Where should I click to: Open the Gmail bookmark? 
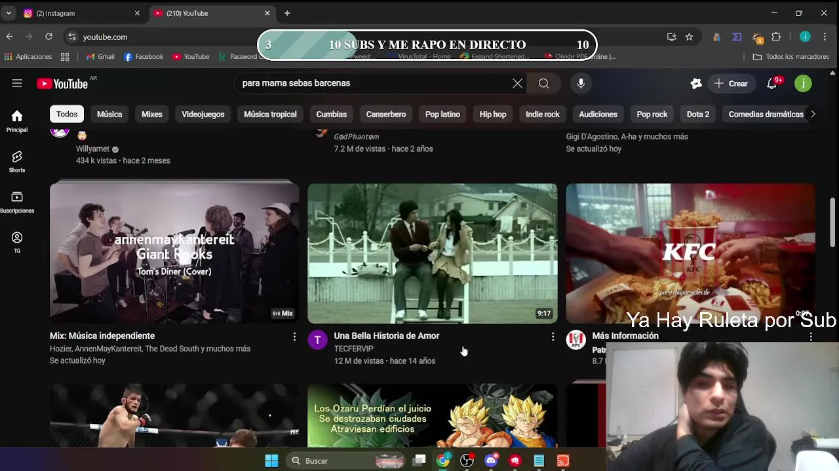[x=100, y=56]
